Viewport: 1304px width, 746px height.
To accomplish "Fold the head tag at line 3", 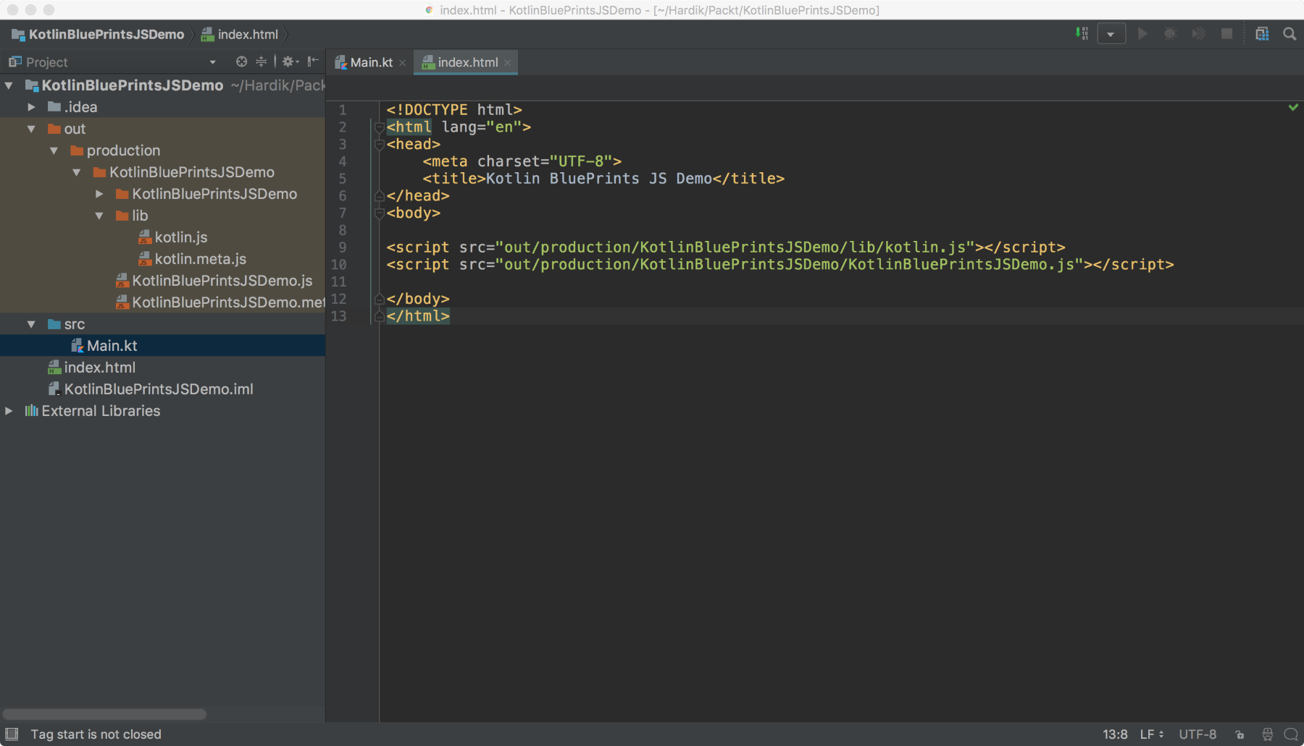I will click(x=379, y=145).
